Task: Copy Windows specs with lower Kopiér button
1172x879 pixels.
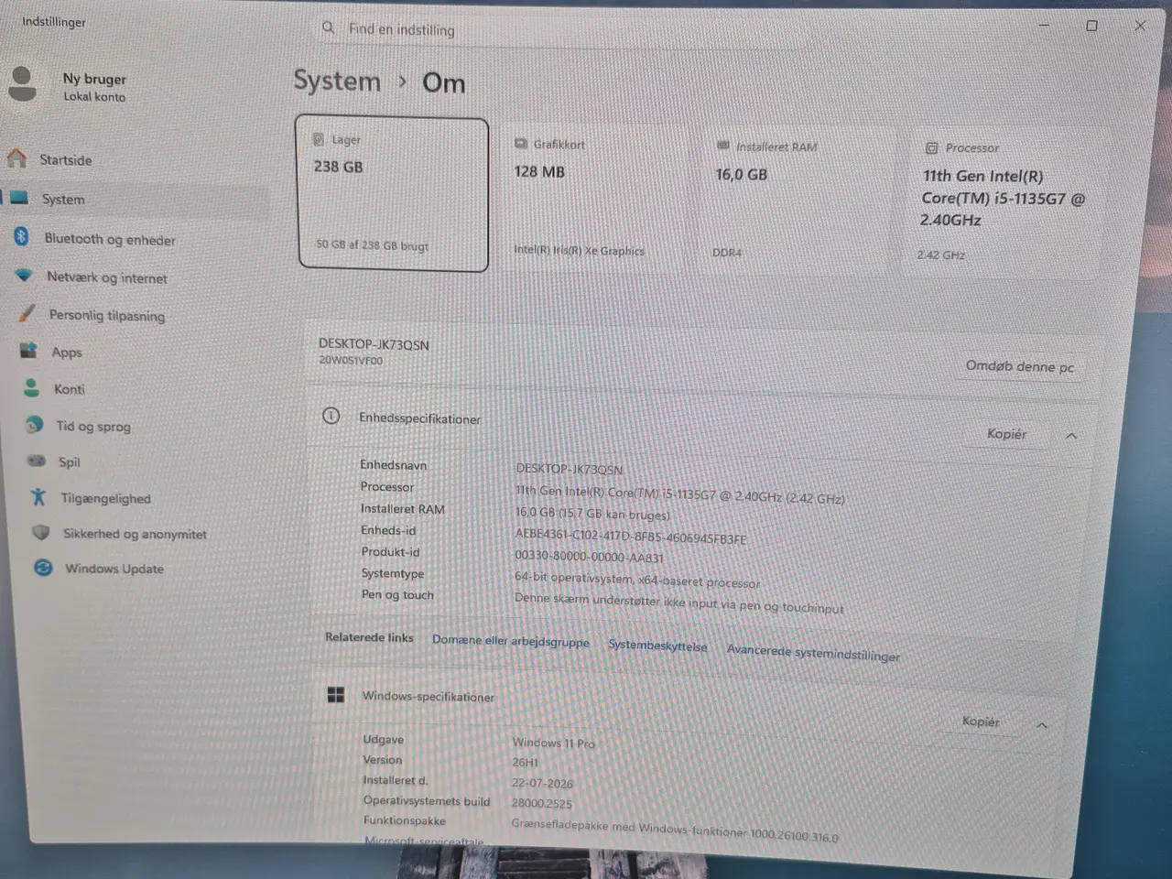Action: 980,722
